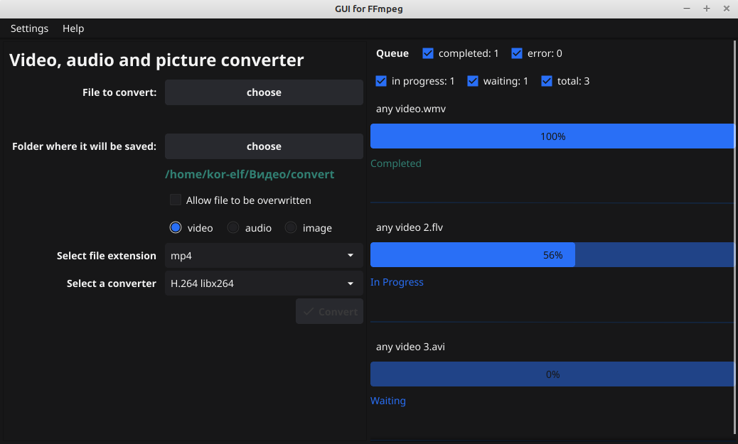This screenshot has height=444, width=738.
Task: Select the image radio button
Action: [291, 228]
